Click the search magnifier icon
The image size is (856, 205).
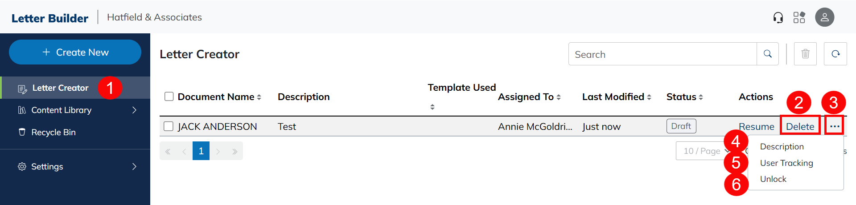click(x=767, y=54)
